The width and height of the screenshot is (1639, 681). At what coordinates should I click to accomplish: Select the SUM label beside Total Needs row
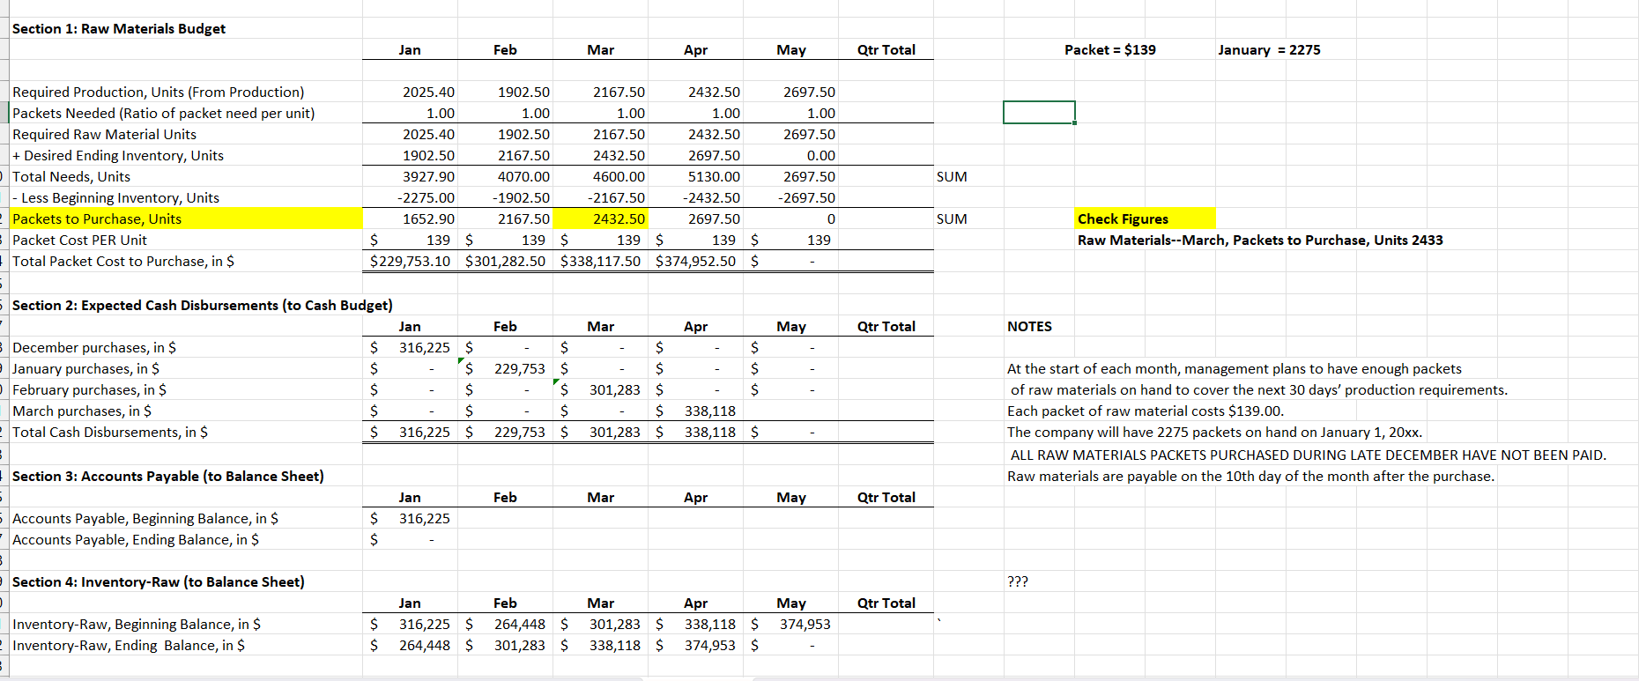click(952, 176)
